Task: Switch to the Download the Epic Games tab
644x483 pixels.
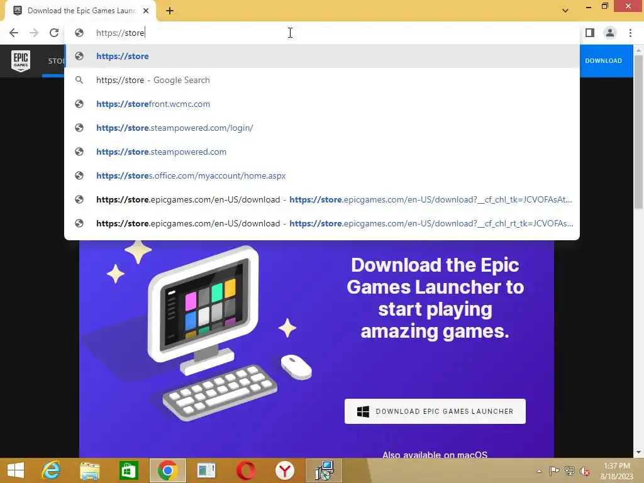Action: click(81, 11)
